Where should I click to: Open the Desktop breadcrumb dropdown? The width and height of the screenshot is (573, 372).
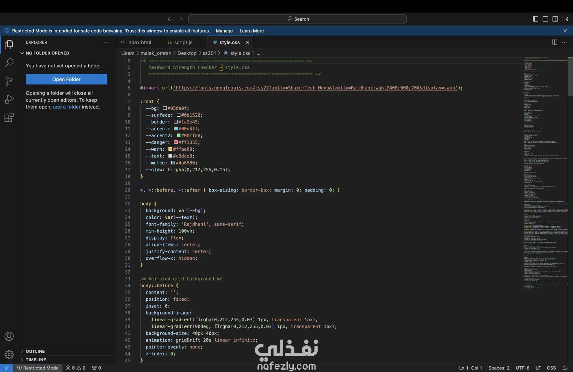187,53
